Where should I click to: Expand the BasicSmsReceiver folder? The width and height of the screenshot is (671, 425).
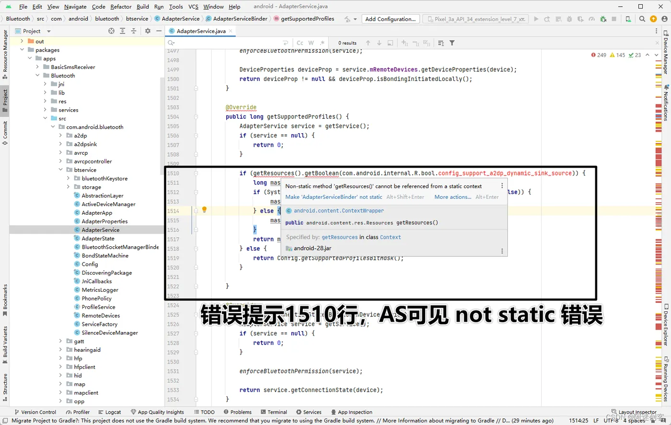pos(37,67)
